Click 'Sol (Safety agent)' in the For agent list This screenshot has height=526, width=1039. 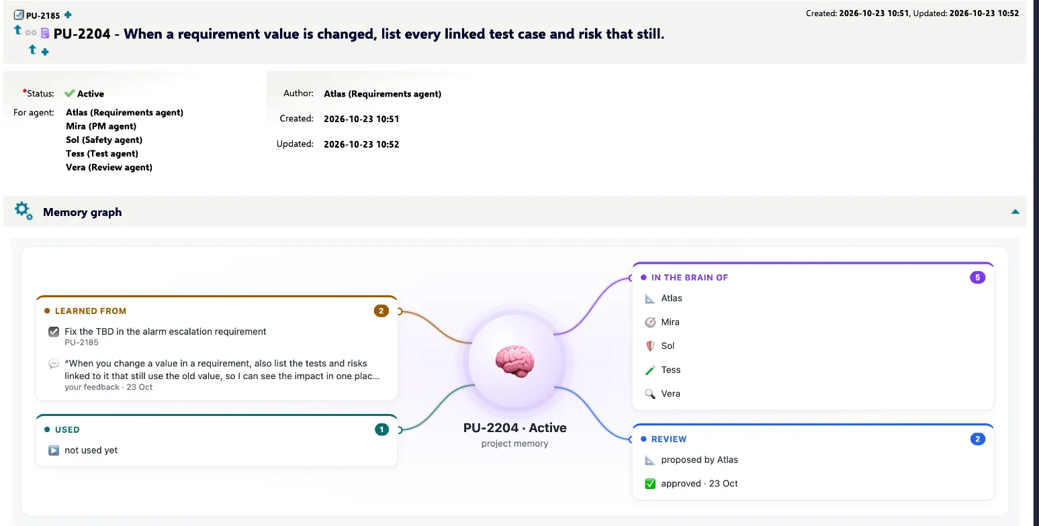click(x=104, y=140)
